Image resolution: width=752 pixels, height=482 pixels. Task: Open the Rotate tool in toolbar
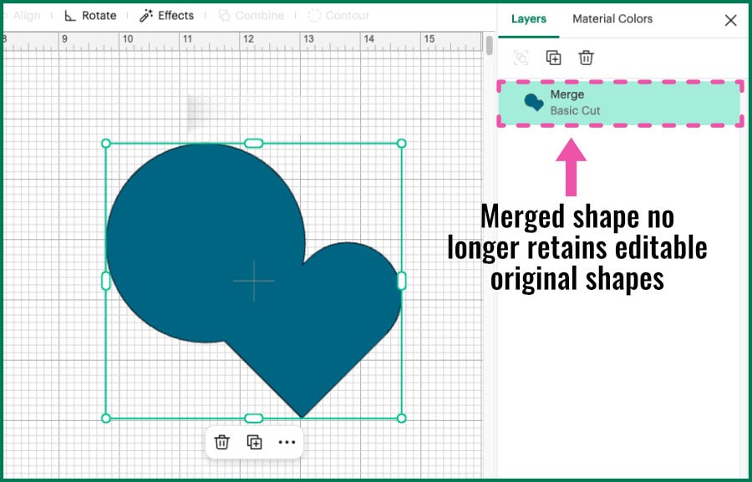coord(90,15)
